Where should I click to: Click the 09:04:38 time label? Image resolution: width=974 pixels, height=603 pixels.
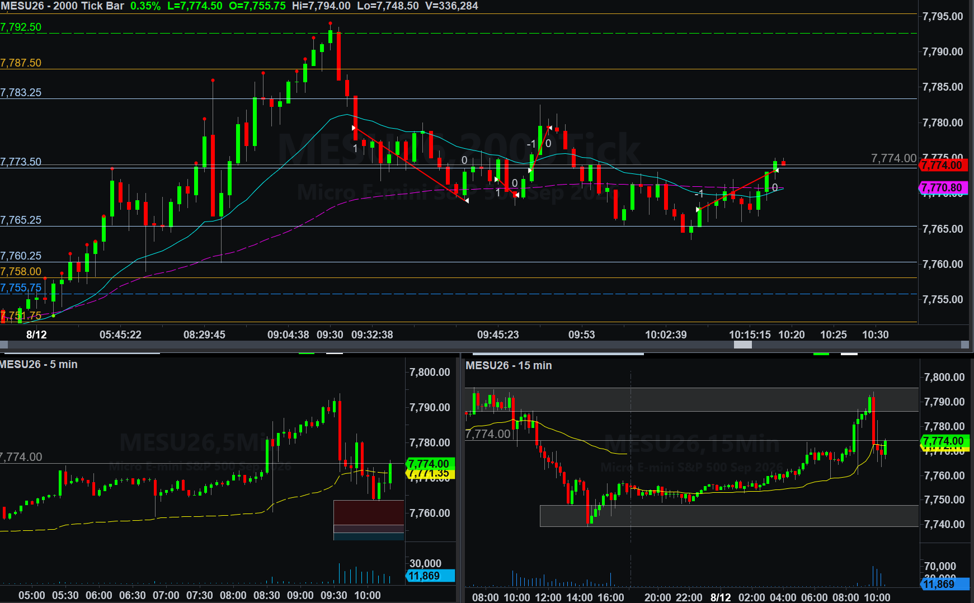click(x=288, y=335)
